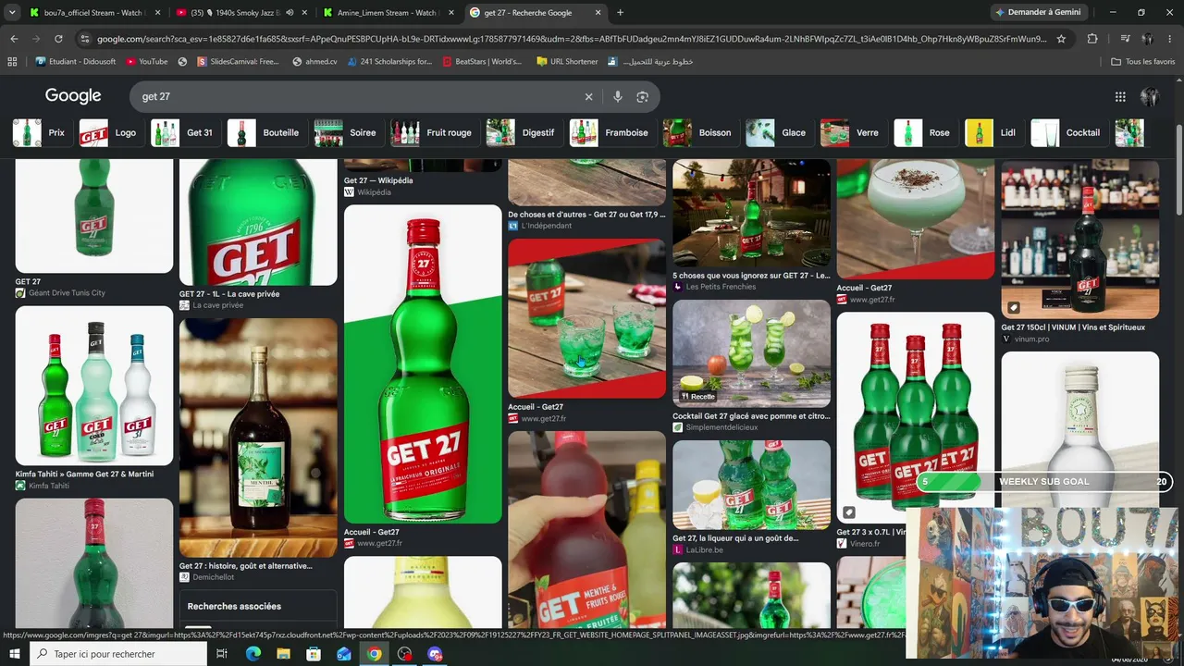Image resolution: width=1184 pixels, height=666 pixels.
Task: Open the Mail app on the taskbar
Action: pos(344,654)
